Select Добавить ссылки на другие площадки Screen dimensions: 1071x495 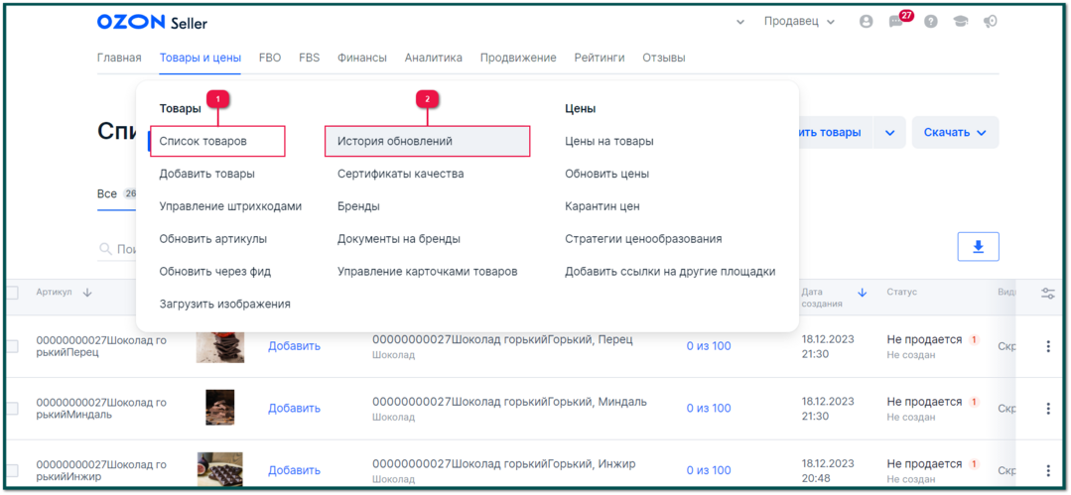click(670, 272)
